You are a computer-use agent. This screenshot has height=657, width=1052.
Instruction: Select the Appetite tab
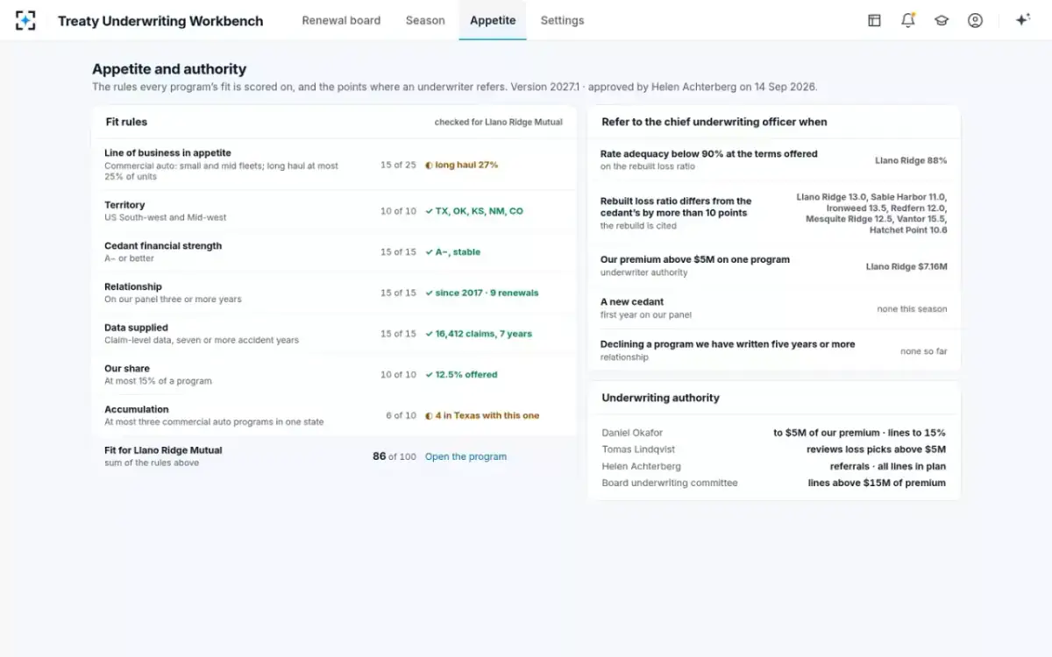coord(493,20)
